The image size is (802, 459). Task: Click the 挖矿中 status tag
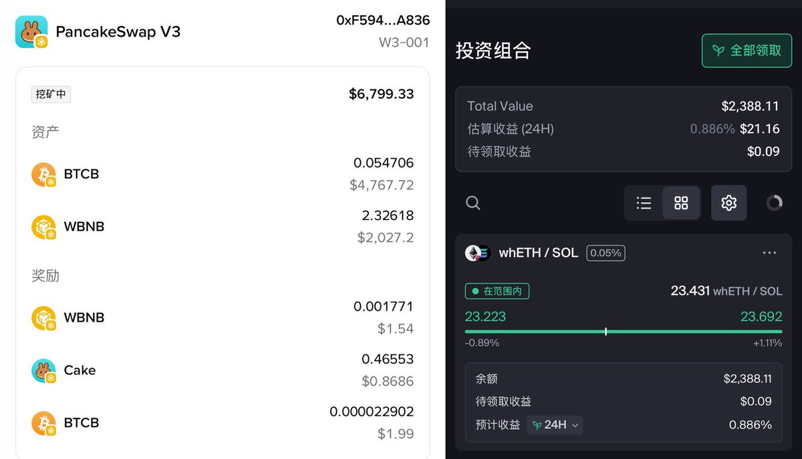pyautogui.click(x=51, y=94)
